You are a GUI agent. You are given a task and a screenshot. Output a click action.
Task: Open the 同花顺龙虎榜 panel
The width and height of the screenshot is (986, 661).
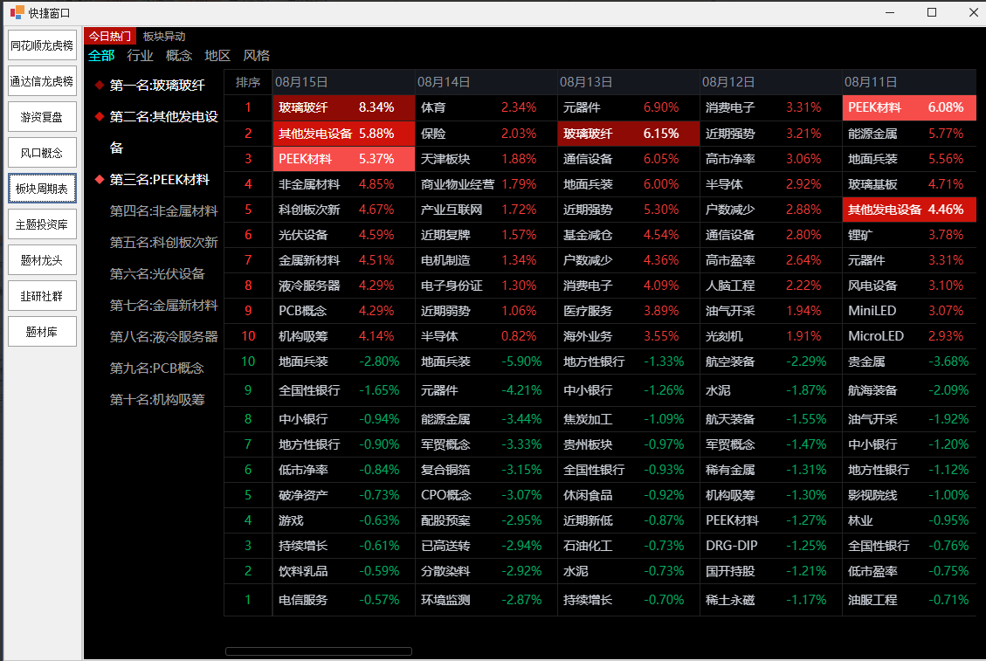(41, 45)
